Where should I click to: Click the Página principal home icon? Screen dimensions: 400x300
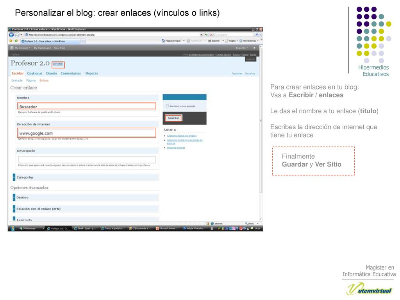163,41
